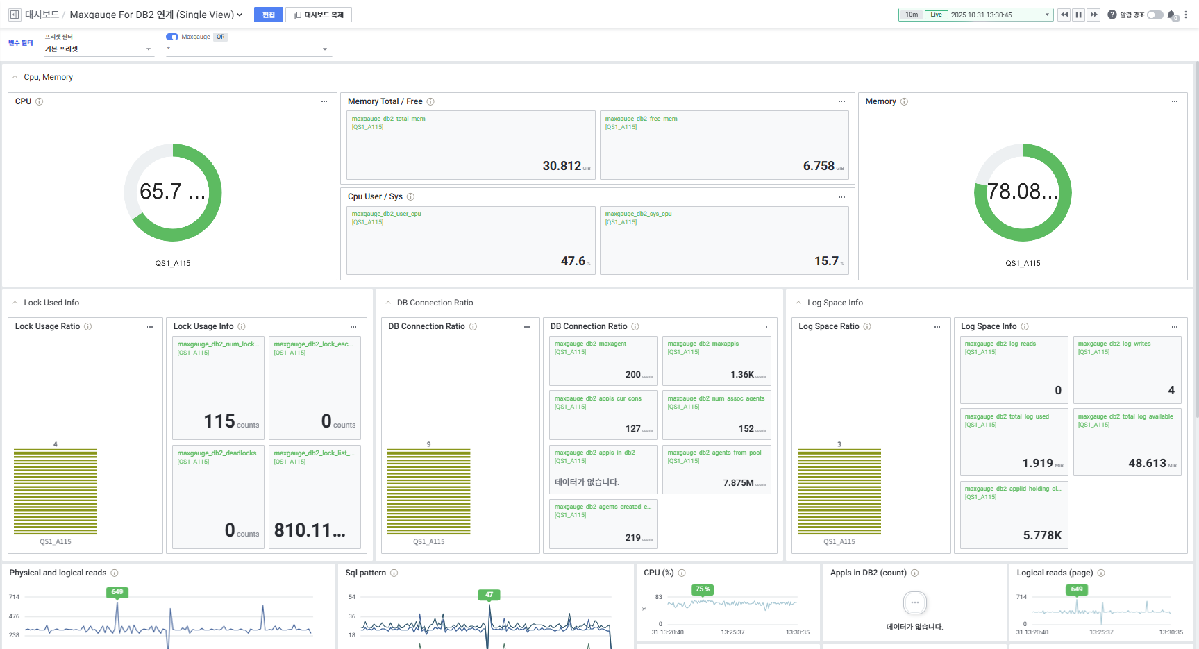The width and height of the screenshot is (1199, 649).
Task: Collapse the Lock Used Info section
Action: (15, 303)
